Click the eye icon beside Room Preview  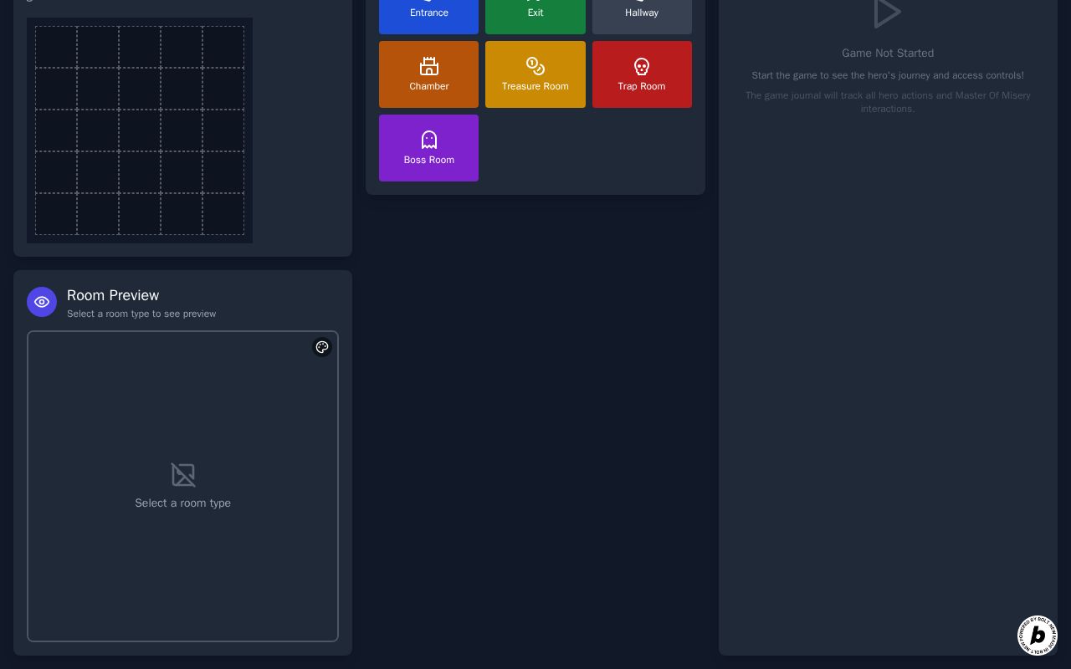(42, 302)
